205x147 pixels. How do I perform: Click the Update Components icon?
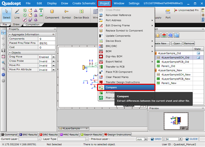101,36
